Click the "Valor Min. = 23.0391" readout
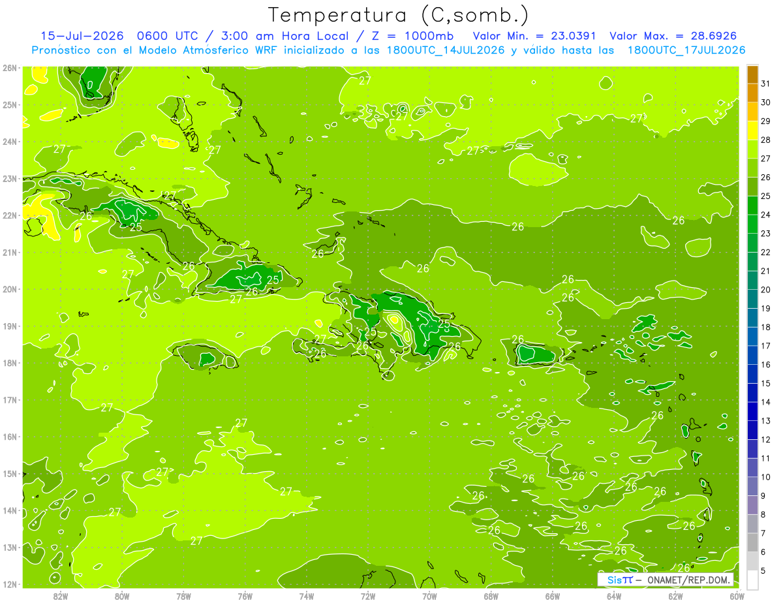This screenshot has width=783, height=605. [x=535, y=36]
